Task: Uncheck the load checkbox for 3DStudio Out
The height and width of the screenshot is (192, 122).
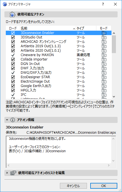Action: click(13, 37)
